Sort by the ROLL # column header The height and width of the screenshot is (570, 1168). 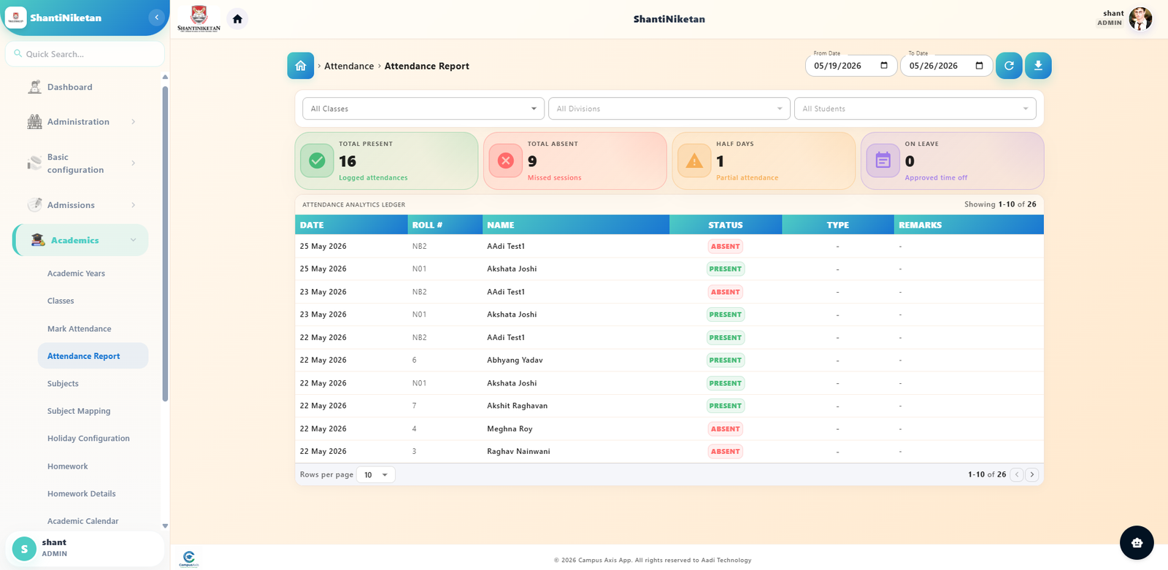pyautogui.click(x=445, y=225)
